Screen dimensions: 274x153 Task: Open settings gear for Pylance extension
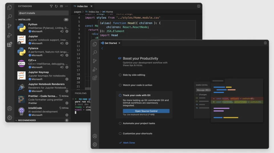[x=67, y=55]
